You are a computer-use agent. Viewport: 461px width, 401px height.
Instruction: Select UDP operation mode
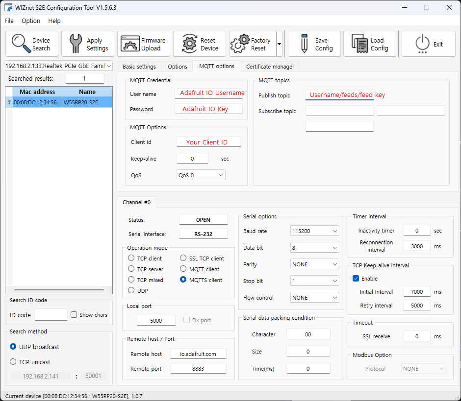click(x=131, y=290)
